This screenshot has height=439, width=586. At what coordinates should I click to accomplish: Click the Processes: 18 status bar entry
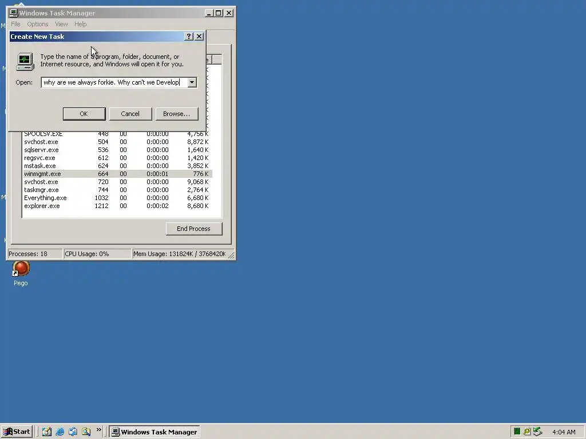pos(35,254)
